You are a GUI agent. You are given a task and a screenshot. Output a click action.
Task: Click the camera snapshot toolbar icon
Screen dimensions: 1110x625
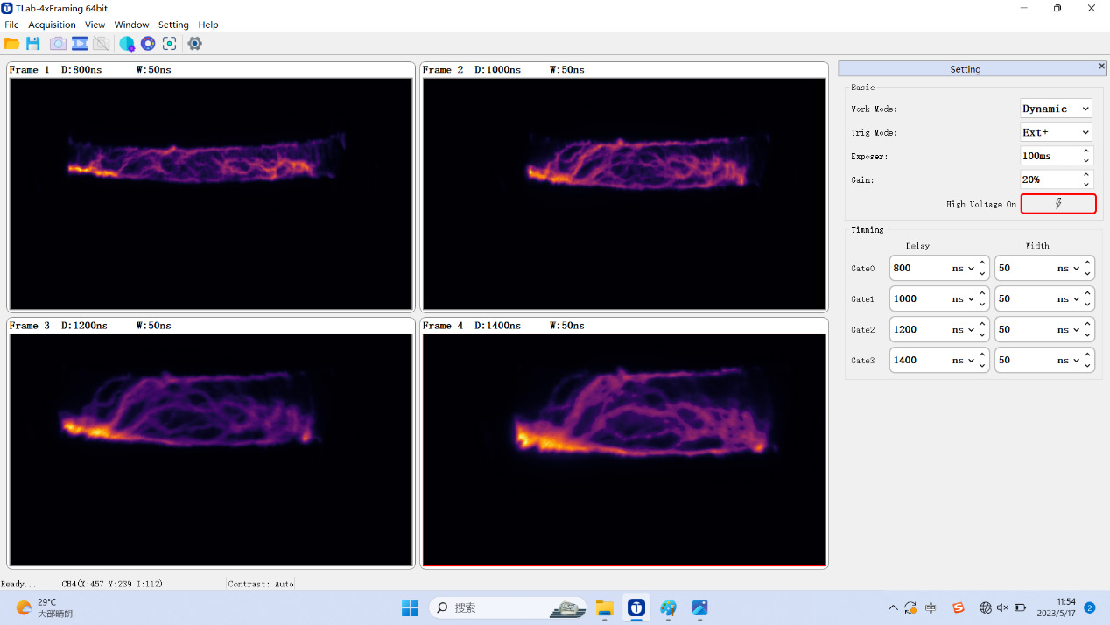[58, 44]
